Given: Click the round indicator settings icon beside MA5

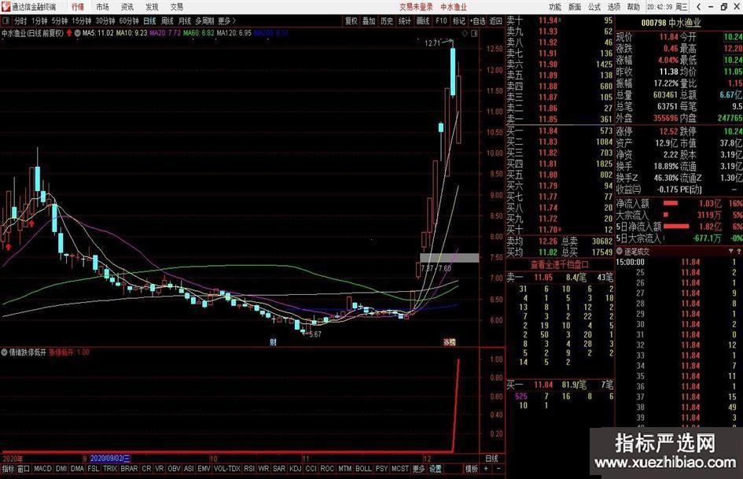Looking at the screenshot, I should click(77, 33).
